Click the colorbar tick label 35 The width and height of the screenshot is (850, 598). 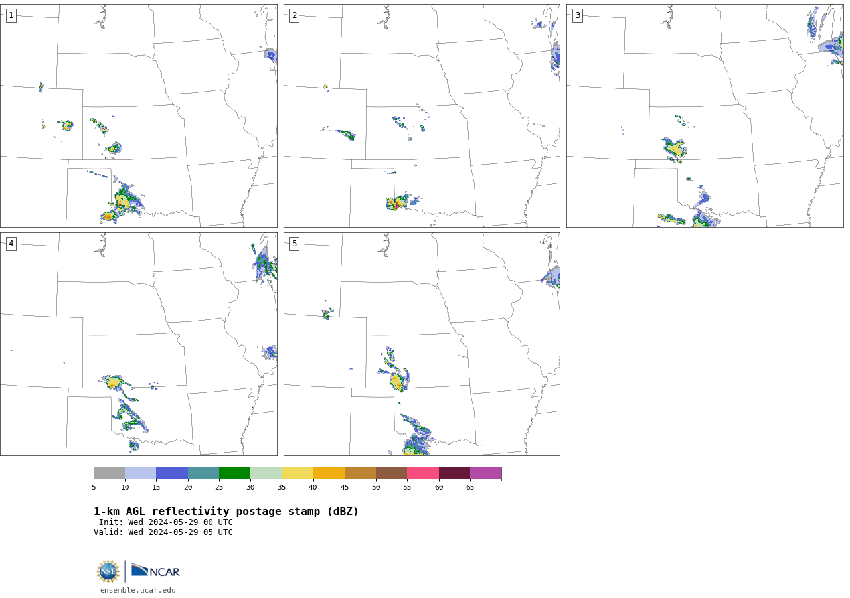(x=282, y=488)
